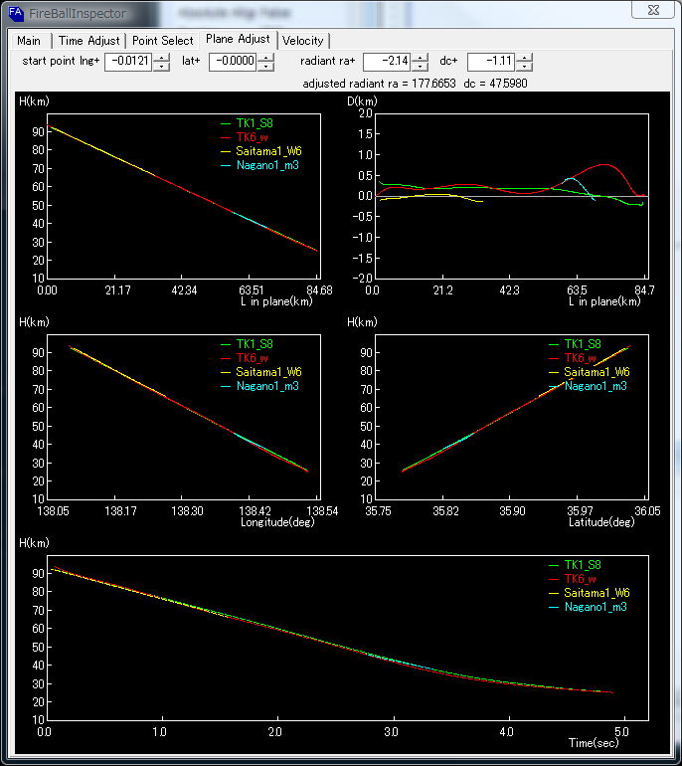This screenshot has width=682, height=766.
Task: Select the Point Select tab
Action: pos(163,41)
